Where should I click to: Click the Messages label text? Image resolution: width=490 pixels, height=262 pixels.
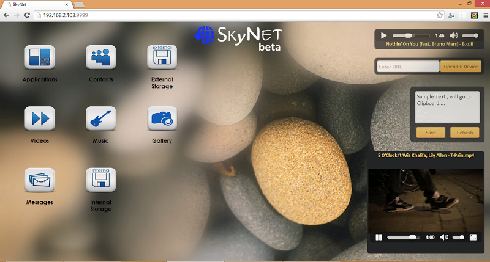[39, 202]
